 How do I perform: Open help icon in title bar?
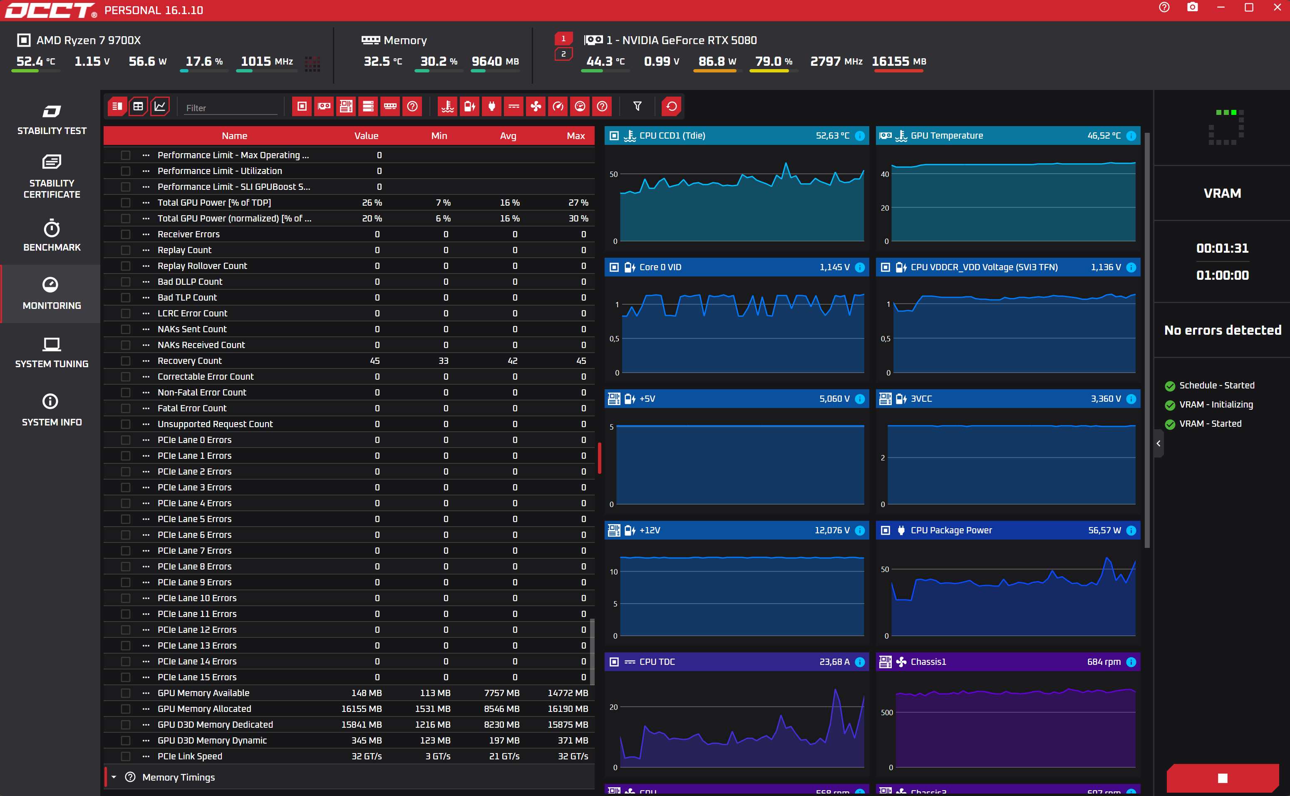[1164, 7]
